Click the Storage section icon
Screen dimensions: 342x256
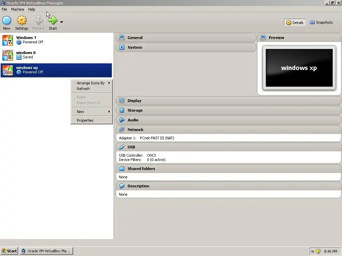122,110
